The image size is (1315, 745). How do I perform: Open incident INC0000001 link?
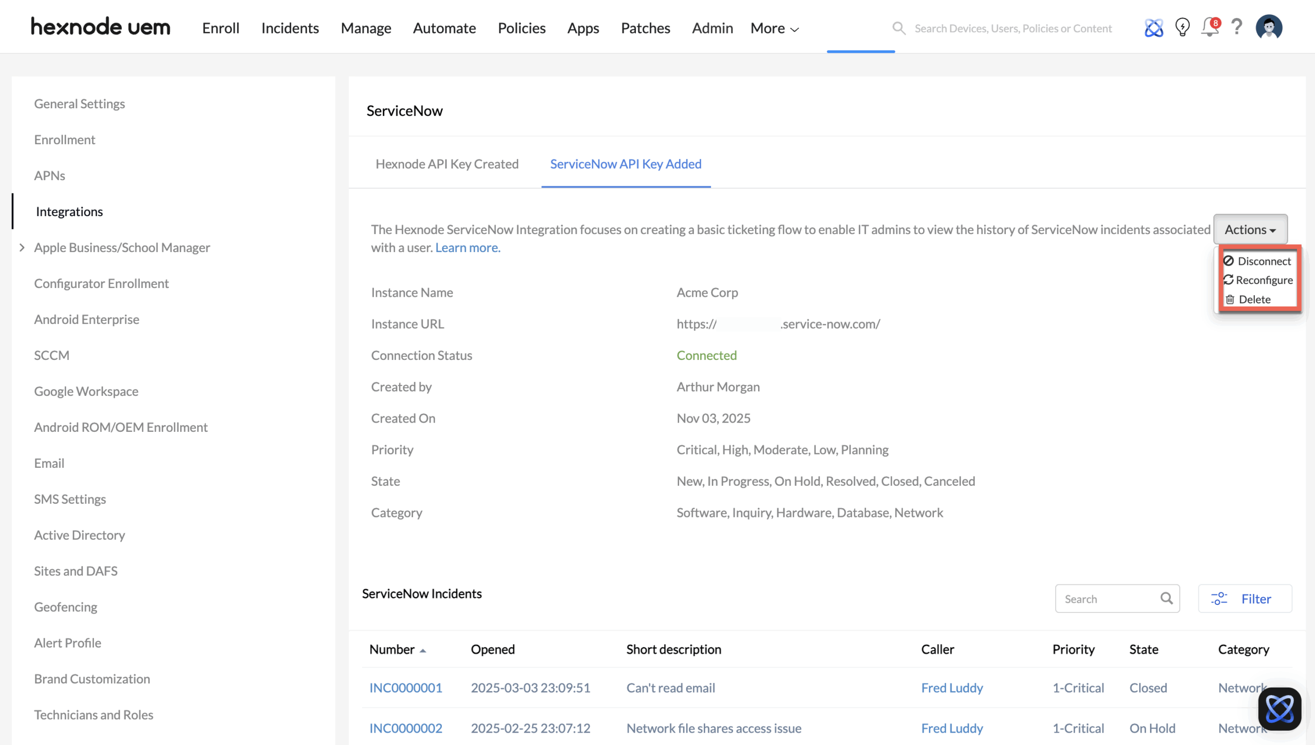click(406, 687)
